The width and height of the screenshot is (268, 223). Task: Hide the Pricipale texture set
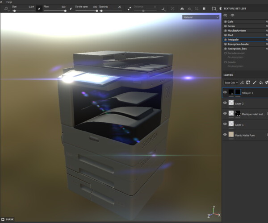(x=226, y=40)
